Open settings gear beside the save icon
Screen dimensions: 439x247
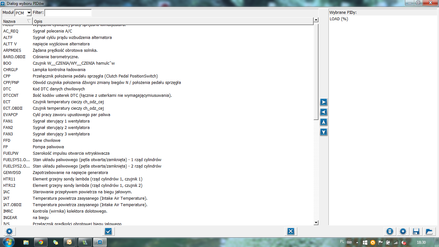(x=403, y=231)
